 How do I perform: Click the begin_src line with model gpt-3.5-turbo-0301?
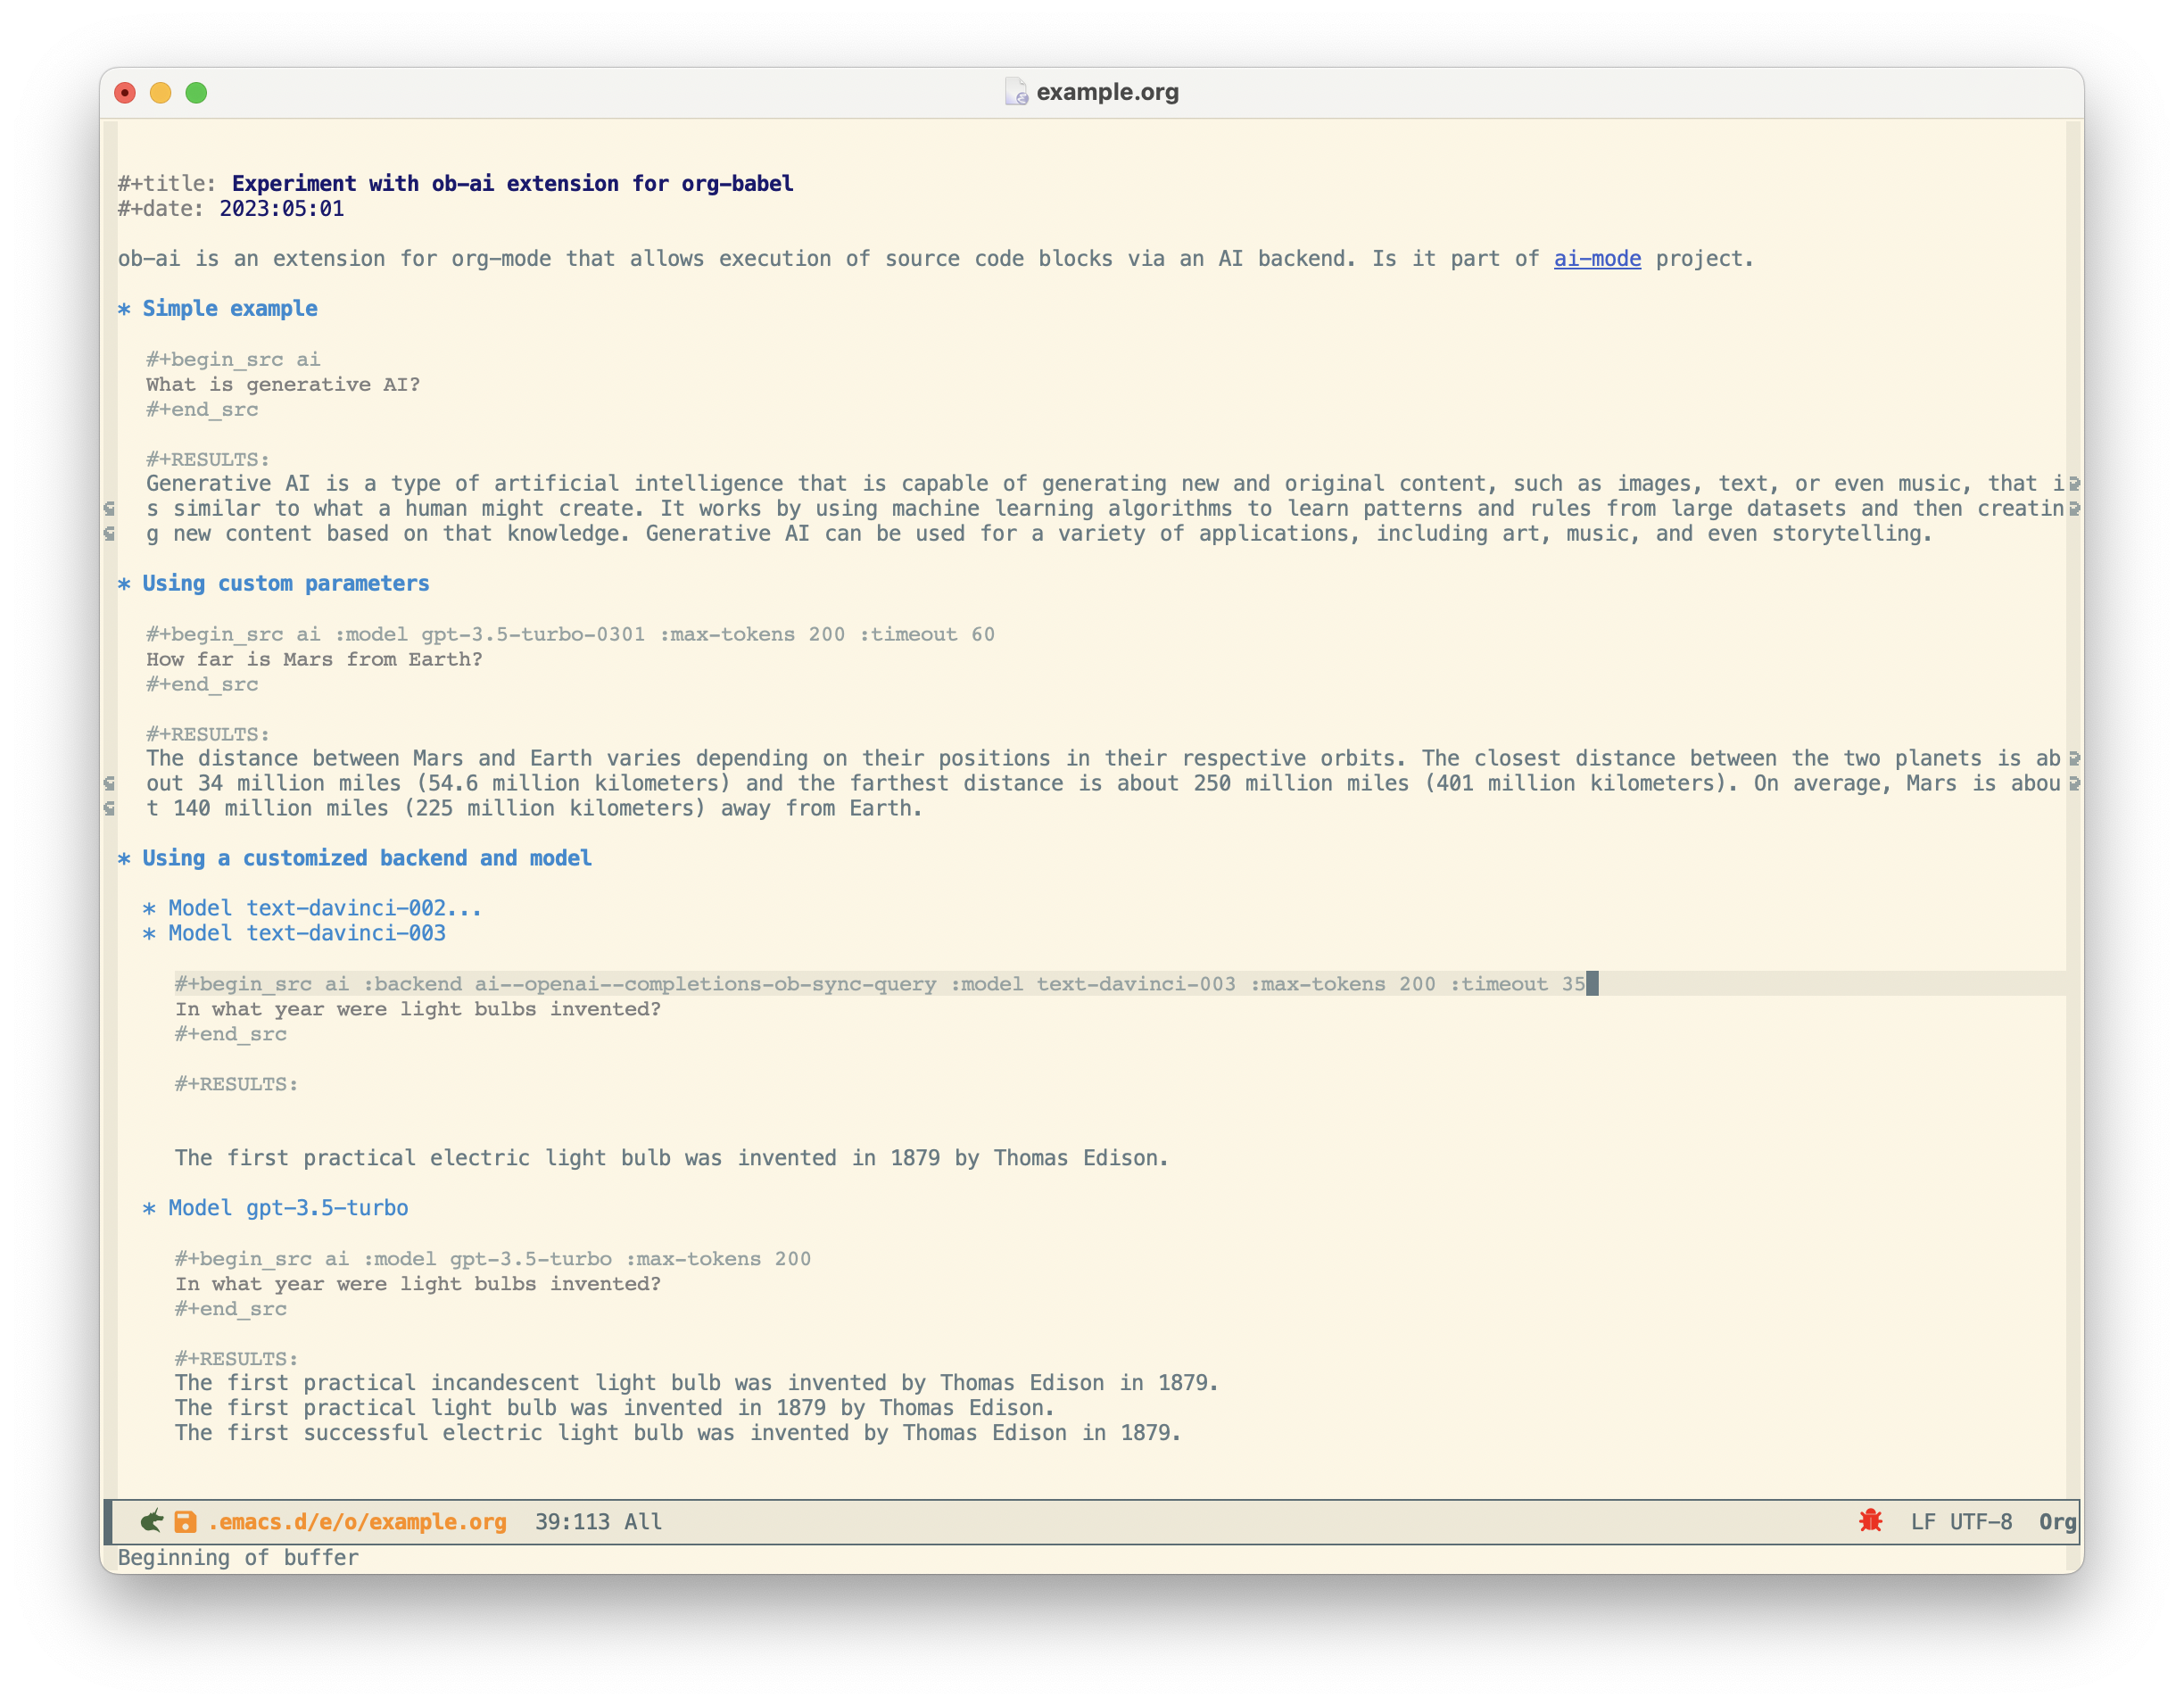click(x=570, y=634)
